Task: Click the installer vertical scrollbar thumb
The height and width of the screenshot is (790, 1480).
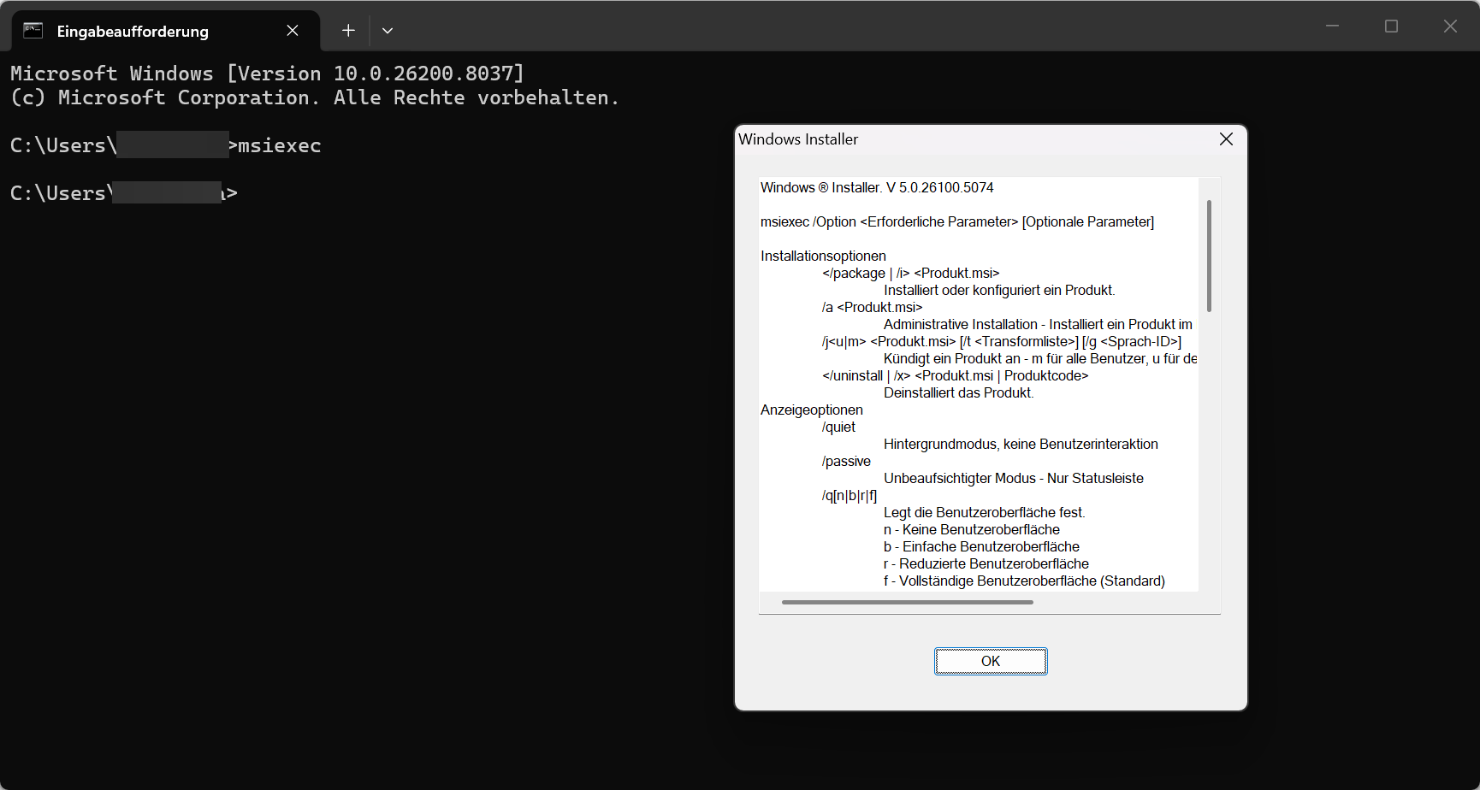Action: click(1209, 256)
